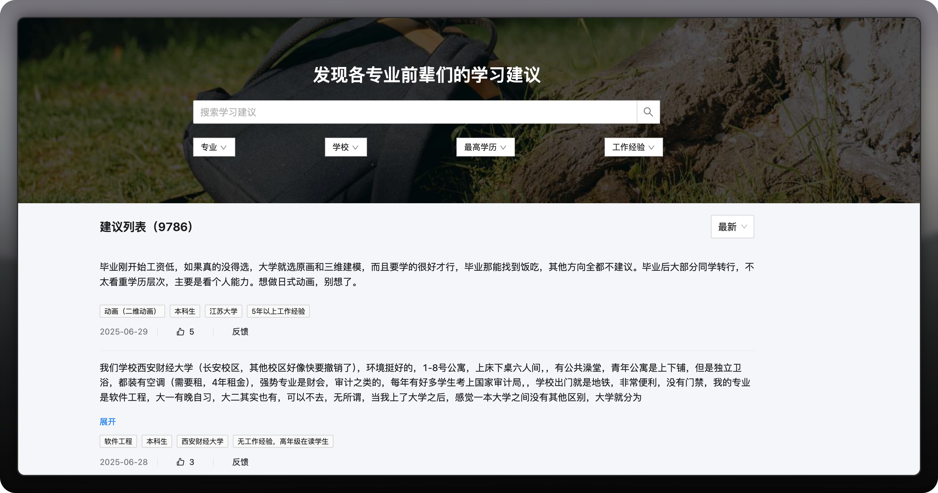Click the 5年以上工作经验 tag
This screenshot has width=938, height=493.
coord(278,311)
